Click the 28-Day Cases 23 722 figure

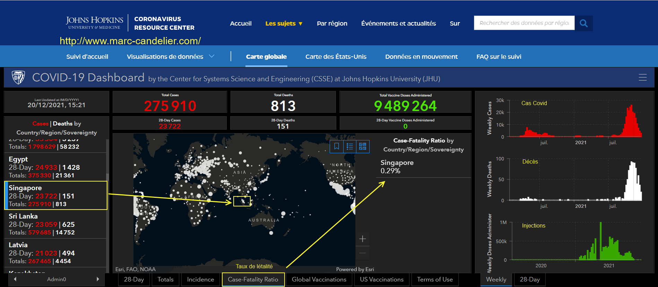pos(170,126)
